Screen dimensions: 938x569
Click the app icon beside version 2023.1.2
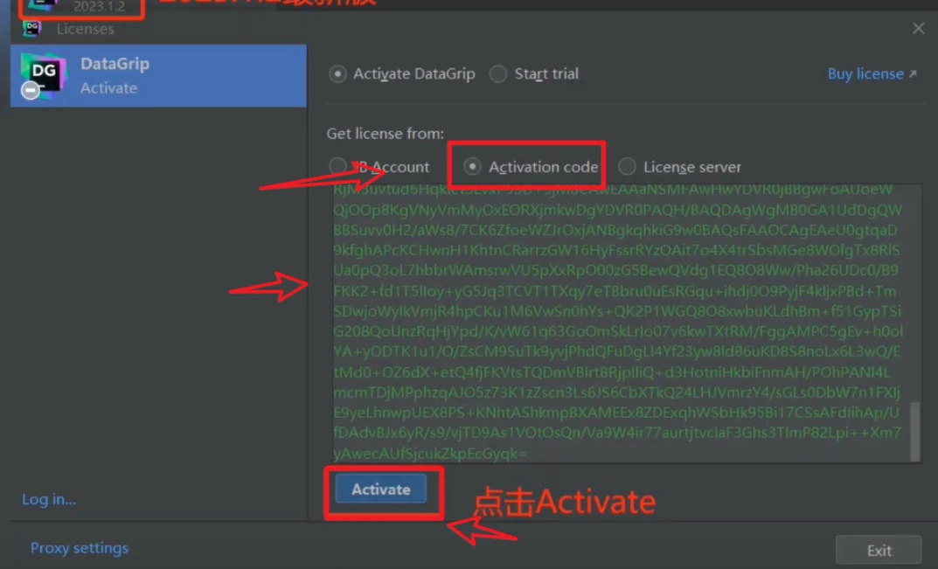tap(43, 5)
